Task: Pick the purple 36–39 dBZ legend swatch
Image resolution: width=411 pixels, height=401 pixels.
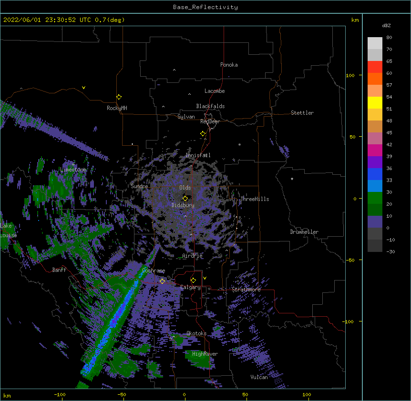Action: click(375, 162)
